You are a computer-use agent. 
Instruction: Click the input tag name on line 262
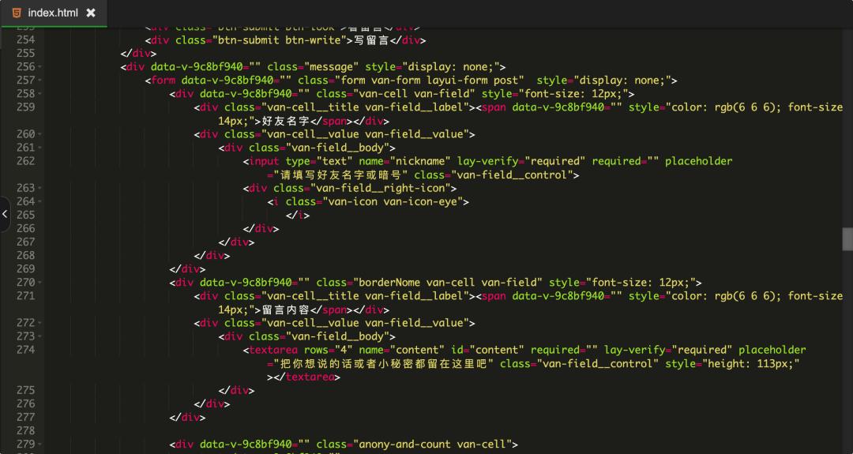[x=265, y=161]
